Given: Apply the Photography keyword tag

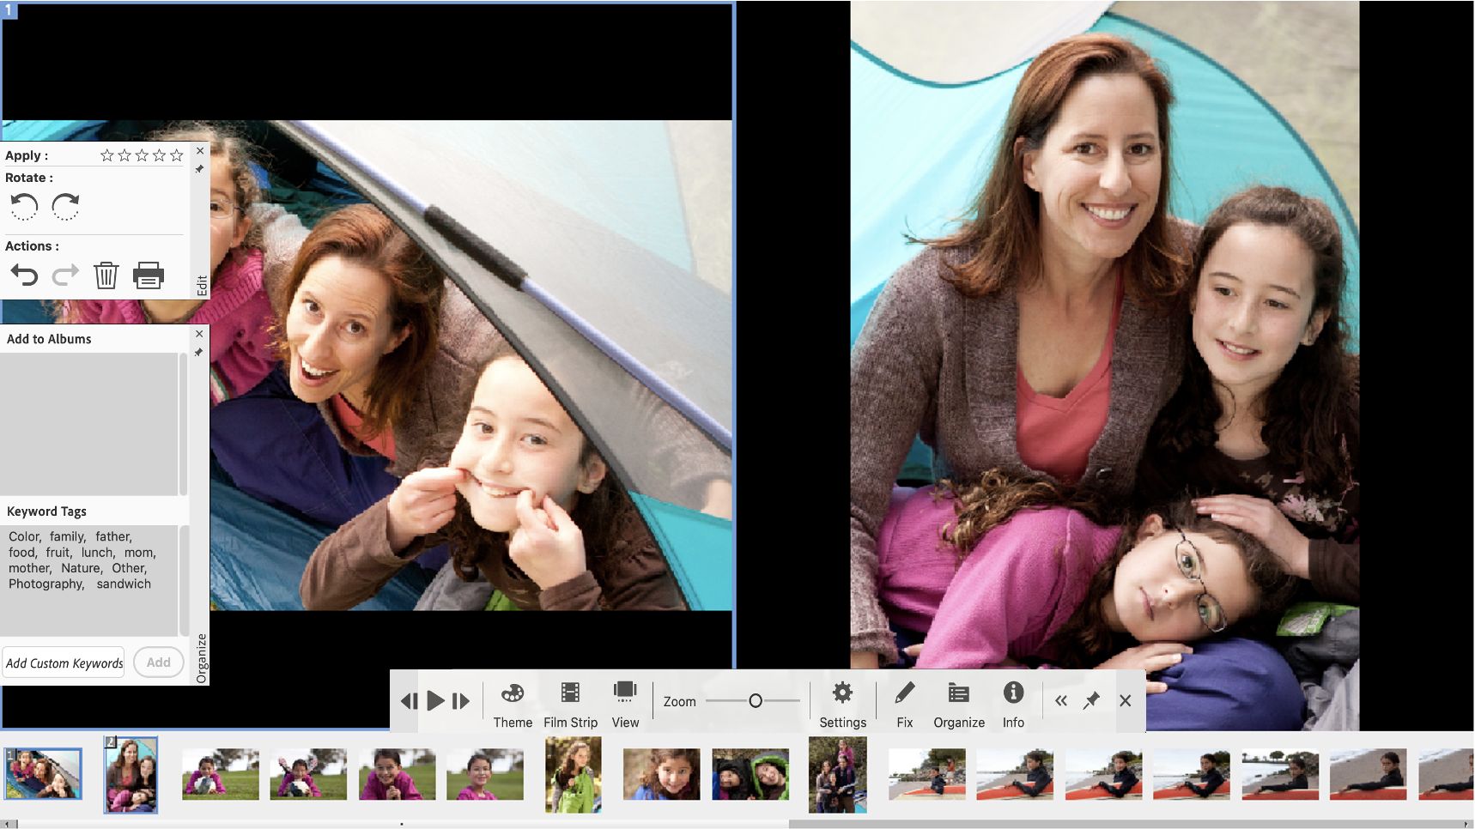Looking at the screenshot, I should [x=46, y=584].
